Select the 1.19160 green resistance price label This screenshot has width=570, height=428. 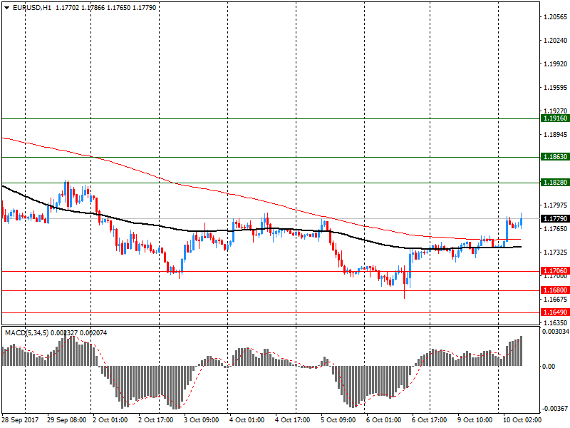pos(555,118)
